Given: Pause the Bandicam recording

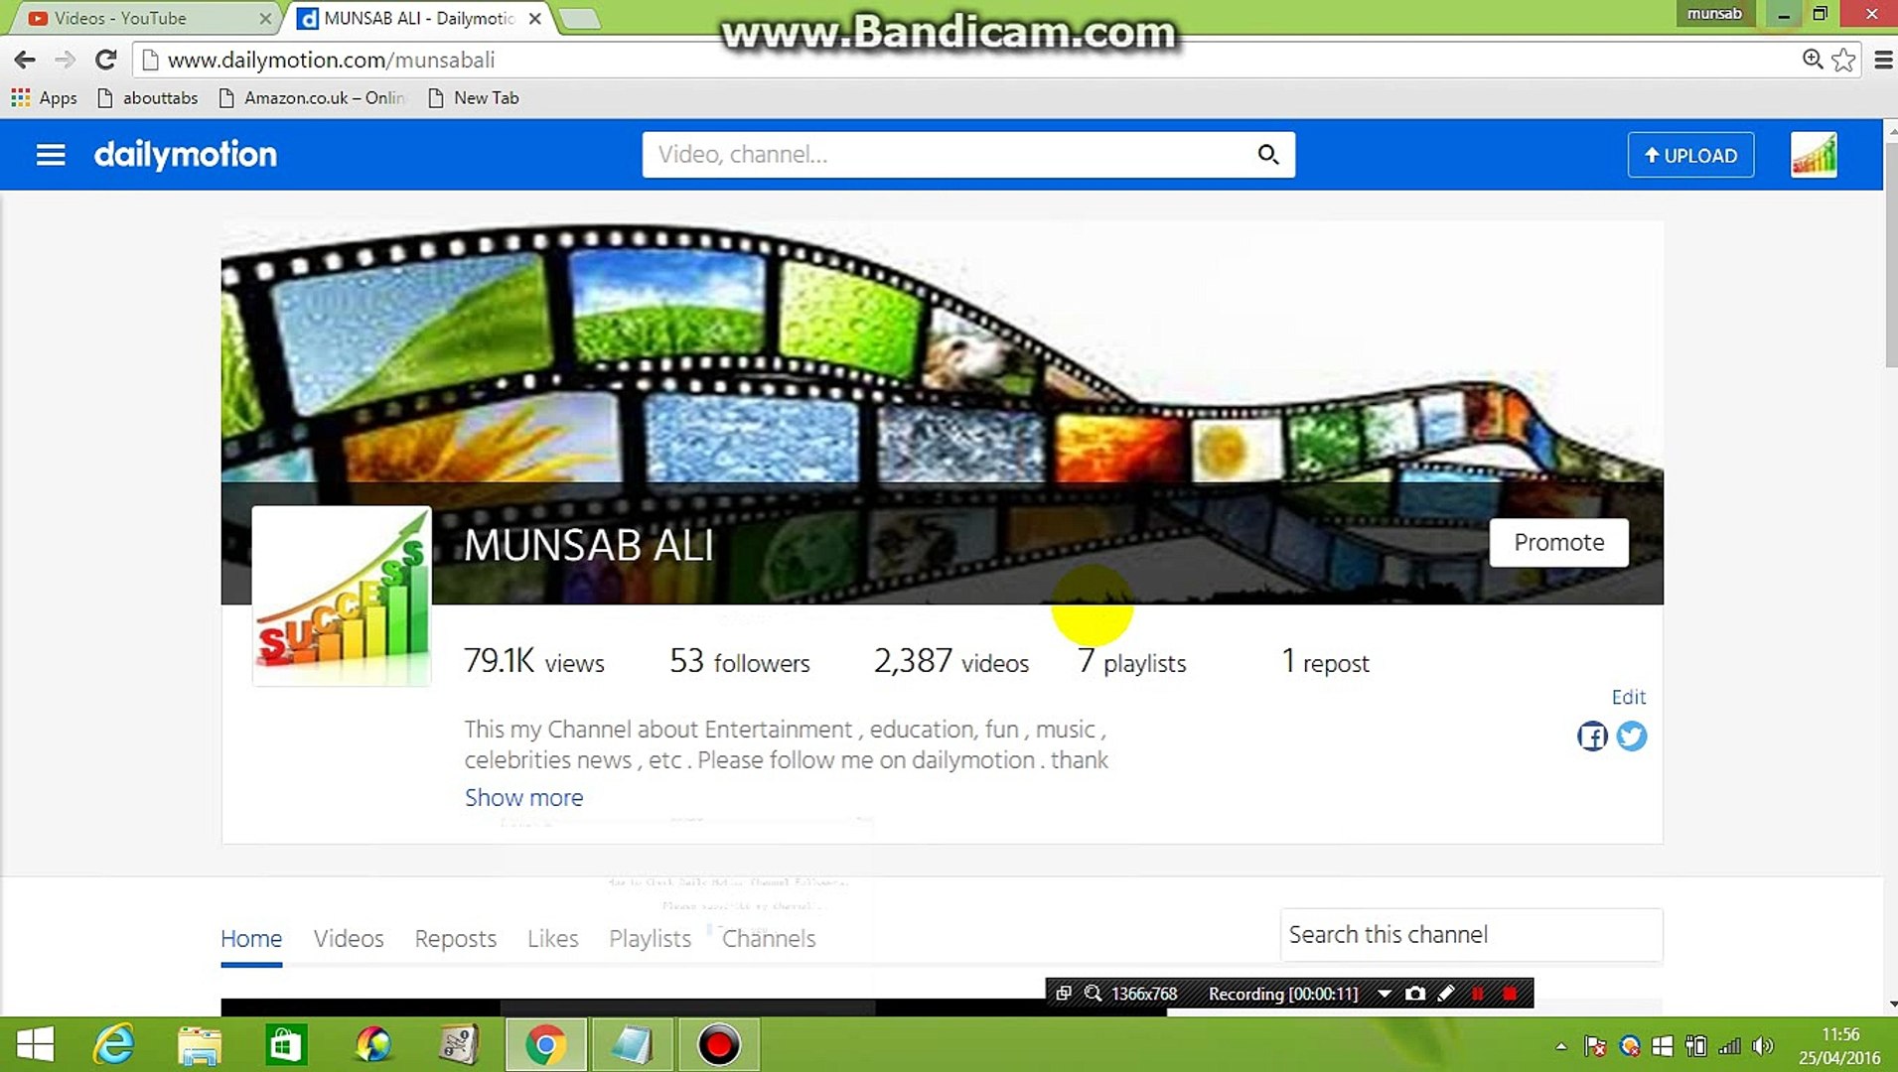Looking at the screenshot, I should click(1479, 993).
